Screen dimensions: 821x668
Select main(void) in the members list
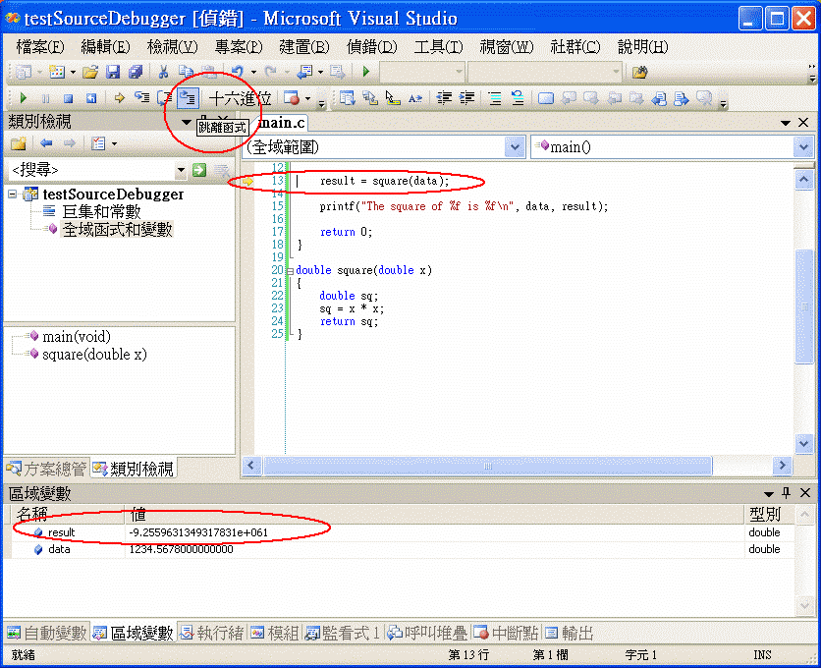click(x=77, y=336)
